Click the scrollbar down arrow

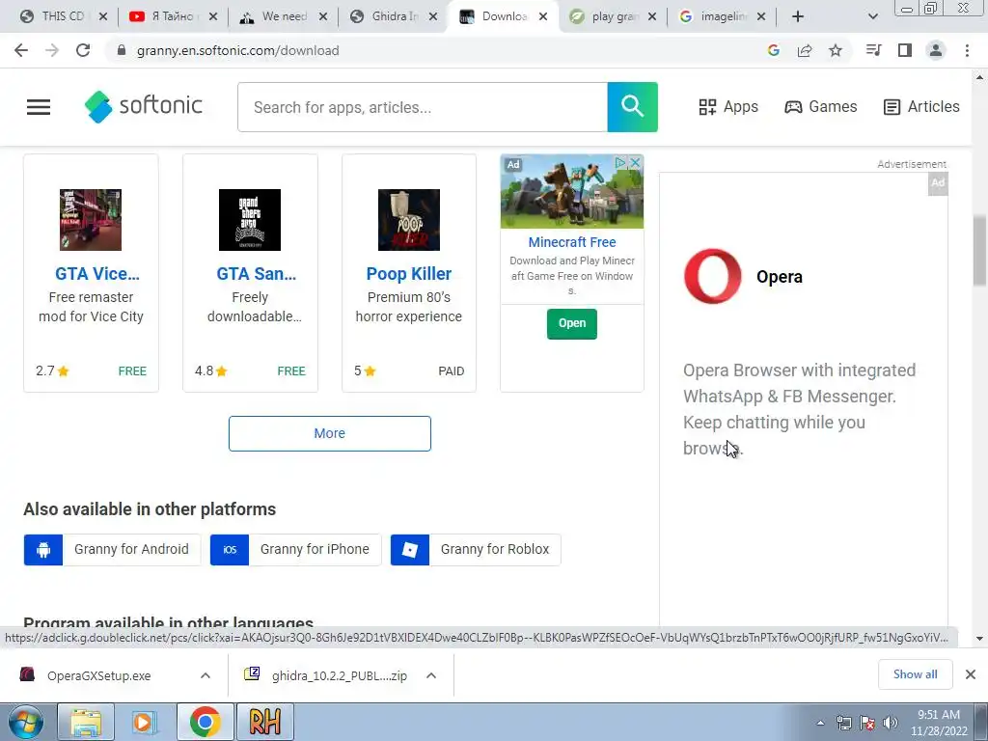tap(980, 639)
